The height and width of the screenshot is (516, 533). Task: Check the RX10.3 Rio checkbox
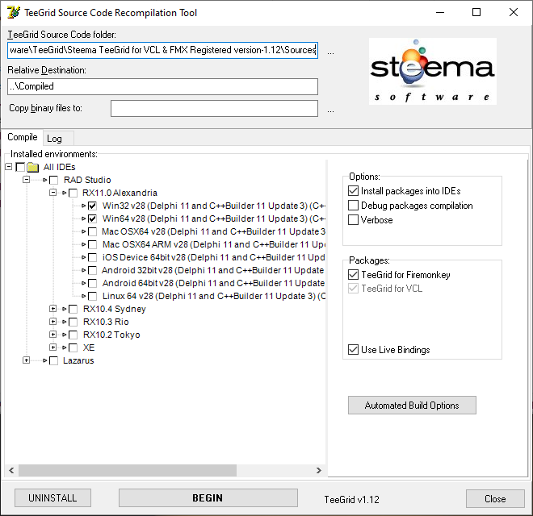click(x=73, y=322)
